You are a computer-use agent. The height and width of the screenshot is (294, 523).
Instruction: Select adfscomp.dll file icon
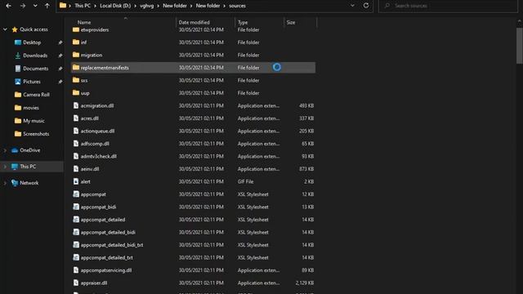click(x=76, y=144)
